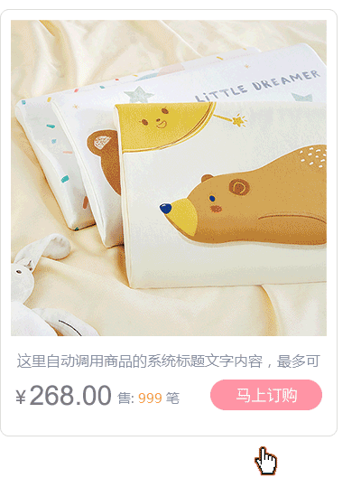The image size is (361, 497).
Task: Click the hand pointer cursor icon
Action: (265, 461)
